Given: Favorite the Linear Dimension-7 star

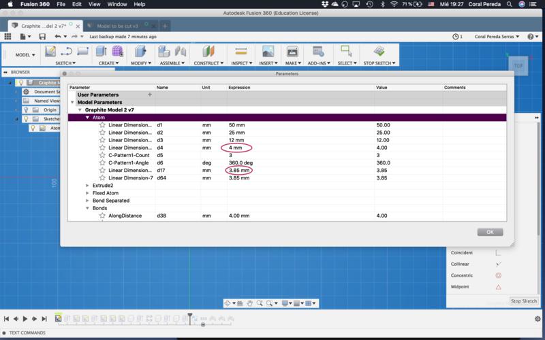Looking at the screenshot, I should [x=102, y=177].
